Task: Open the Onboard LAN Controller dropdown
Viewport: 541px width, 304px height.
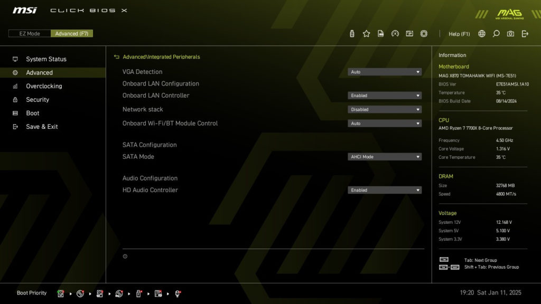Action: [x=385, y=96]
